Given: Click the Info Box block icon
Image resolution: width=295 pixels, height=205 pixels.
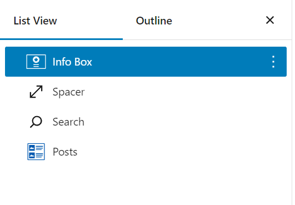Looking at the screenshot, I should pyautogui.click(x=36, y=62).
